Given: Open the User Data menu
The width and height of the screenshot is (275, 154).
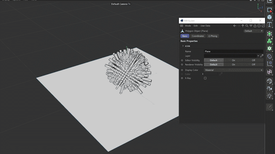Looking at the screenshot, I should click(x=205, y=26).
